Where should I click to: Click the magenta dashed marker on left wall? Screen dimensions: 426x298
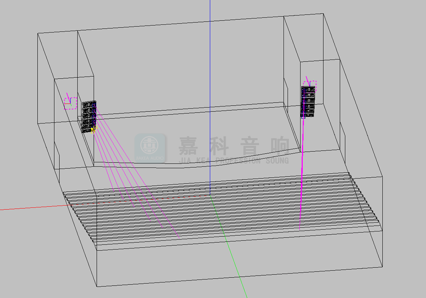pyautogui.click(x=70, y=103)
